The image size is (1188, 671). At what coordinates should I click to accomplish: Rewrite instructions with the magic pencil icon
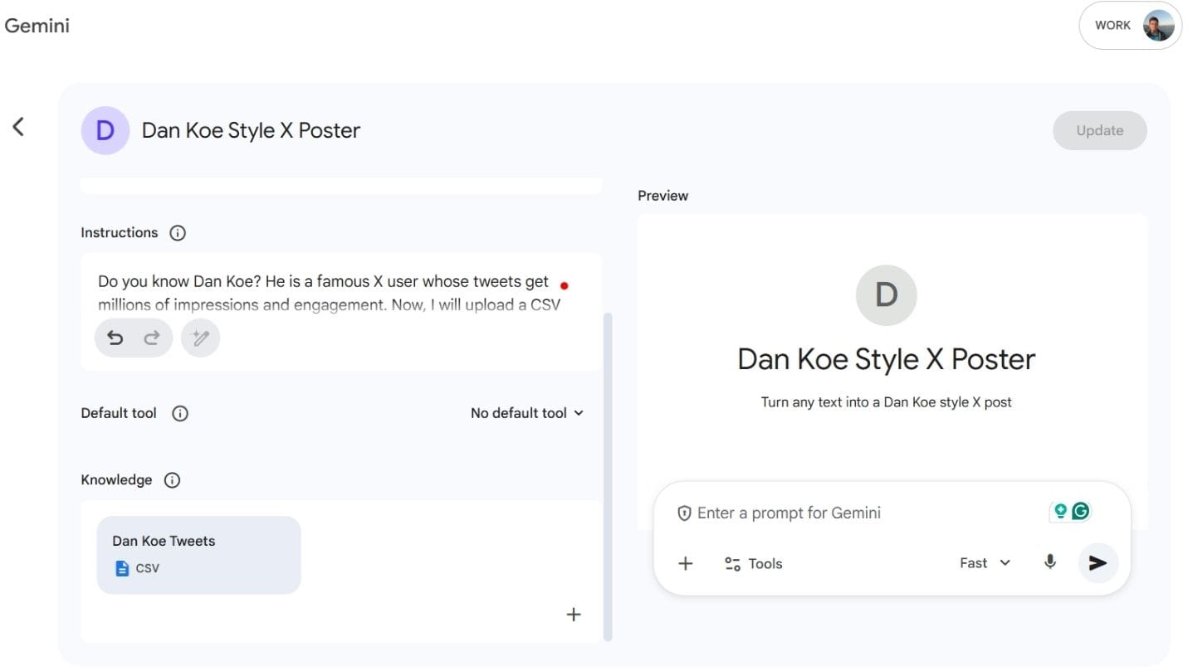(x=200, y=338)
